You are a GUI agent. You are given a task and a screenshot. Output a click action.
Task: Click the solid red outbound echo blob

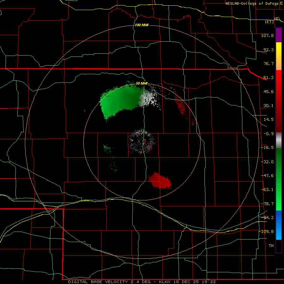pos(160,181)
